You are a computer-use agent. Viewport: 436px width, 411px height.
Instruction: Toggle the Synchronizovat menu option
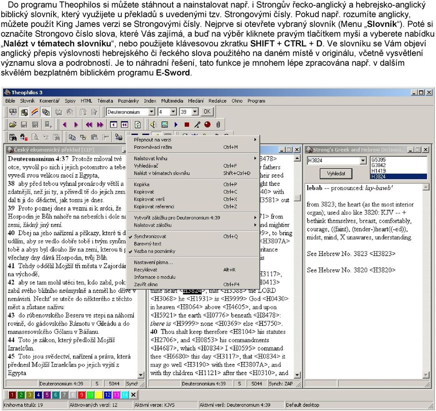(x=193, y=236)
